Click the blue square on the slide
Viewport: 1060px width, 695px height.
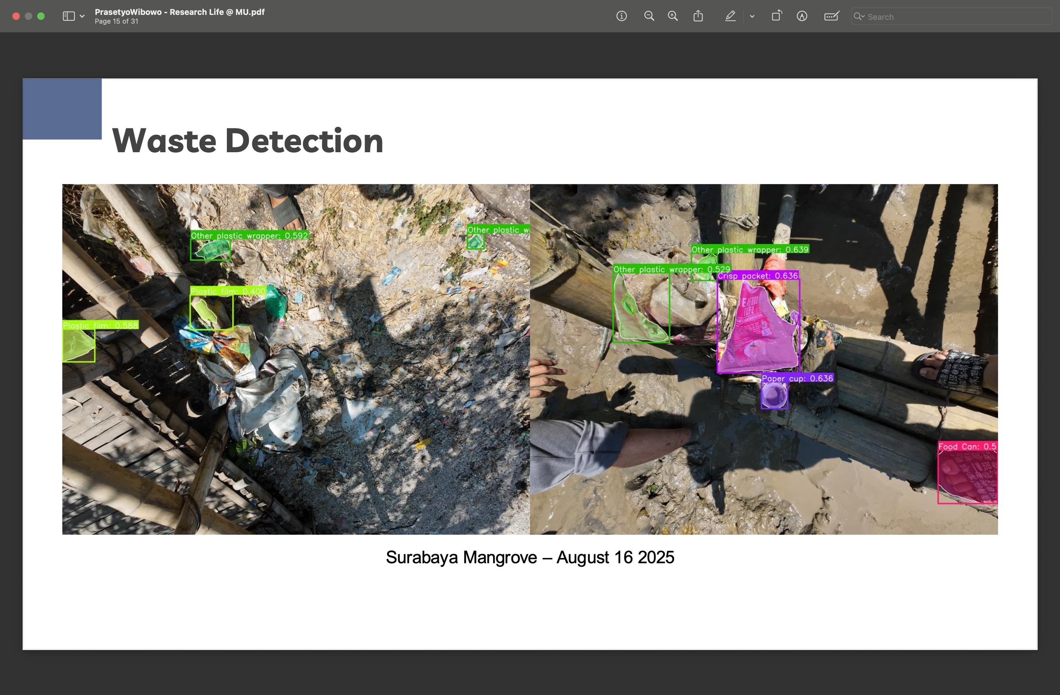[x=62, y=109]
